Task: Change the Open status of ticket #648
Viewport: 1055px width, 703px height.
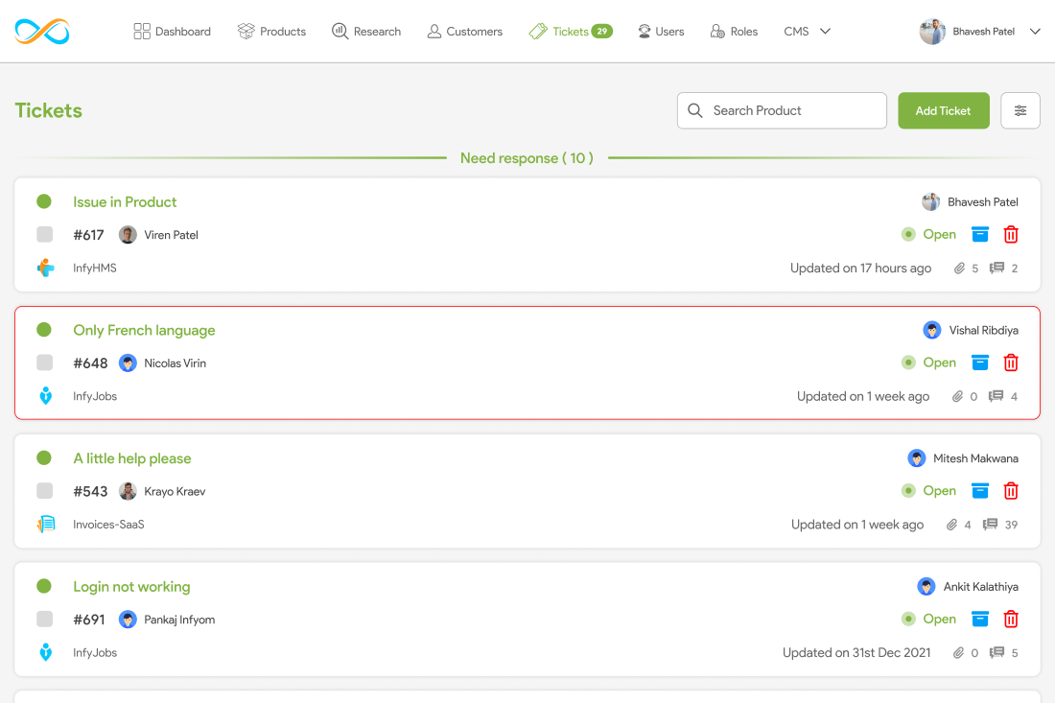Action: (928, 363)
